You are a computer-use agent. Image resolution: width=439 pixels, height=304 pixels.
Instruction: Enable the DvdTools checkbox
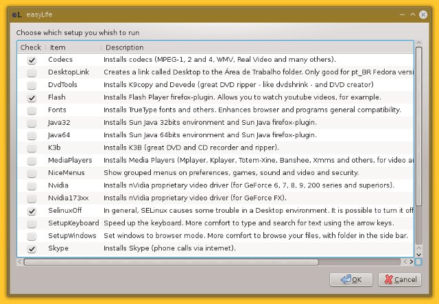[32, 85]
